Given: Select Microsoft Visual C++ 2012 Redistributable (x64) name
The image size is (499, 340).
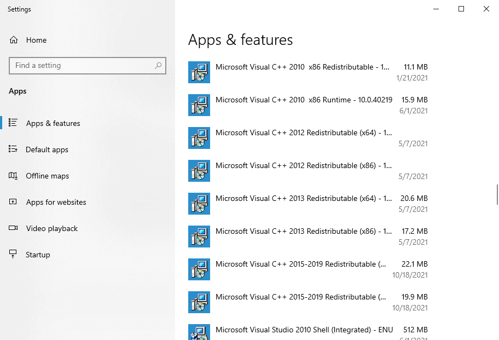Looking at the screenshot, I should click(304, 132).
